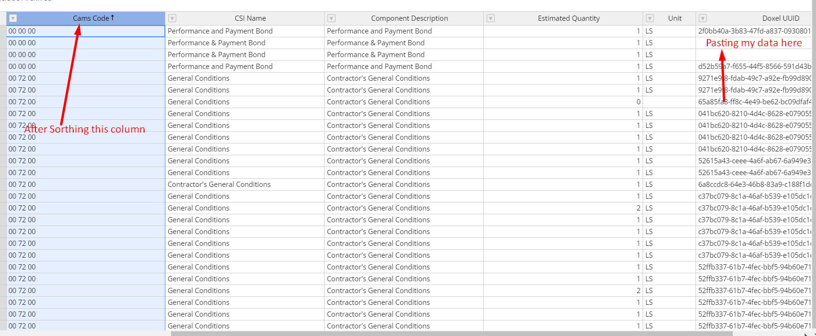Open the Doxel UUID column filter

(703, 18)
